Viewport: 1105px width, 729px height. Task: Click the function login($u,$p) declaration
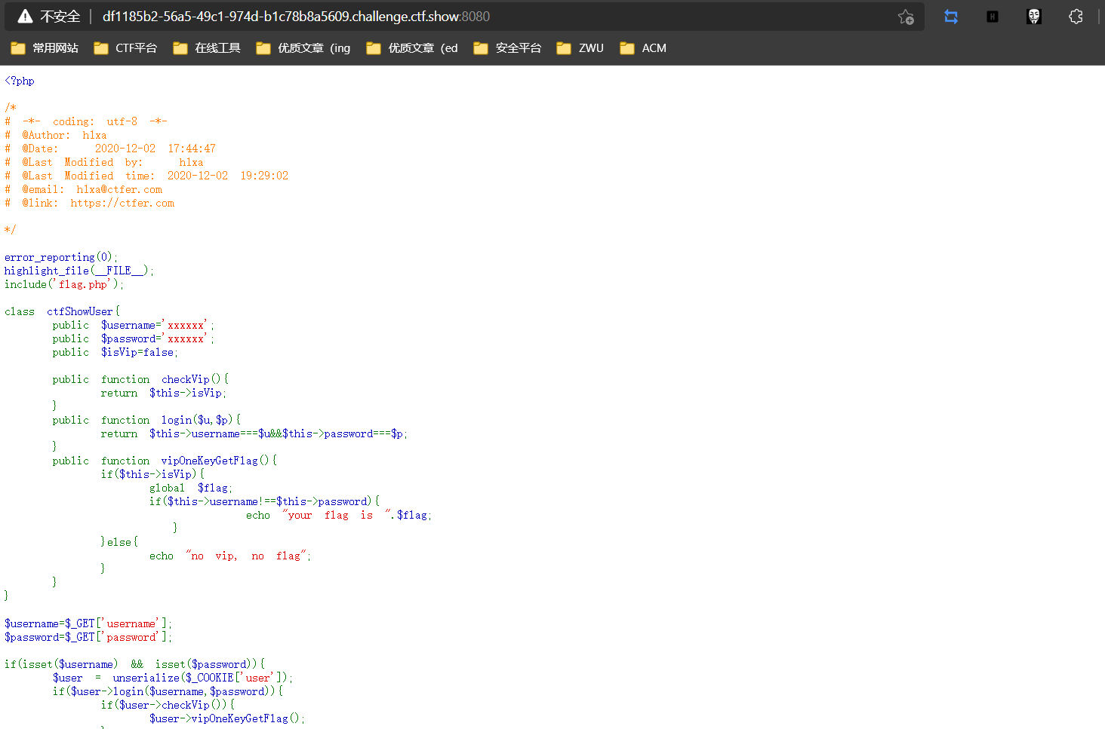point(146,420)
